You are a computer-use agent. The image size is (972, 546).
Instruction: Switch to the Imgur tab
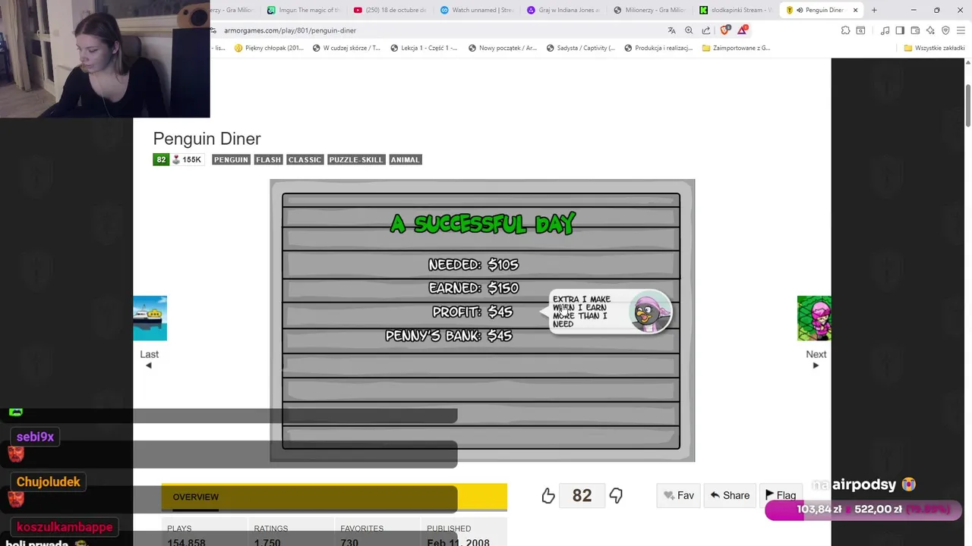pos(305,10)
